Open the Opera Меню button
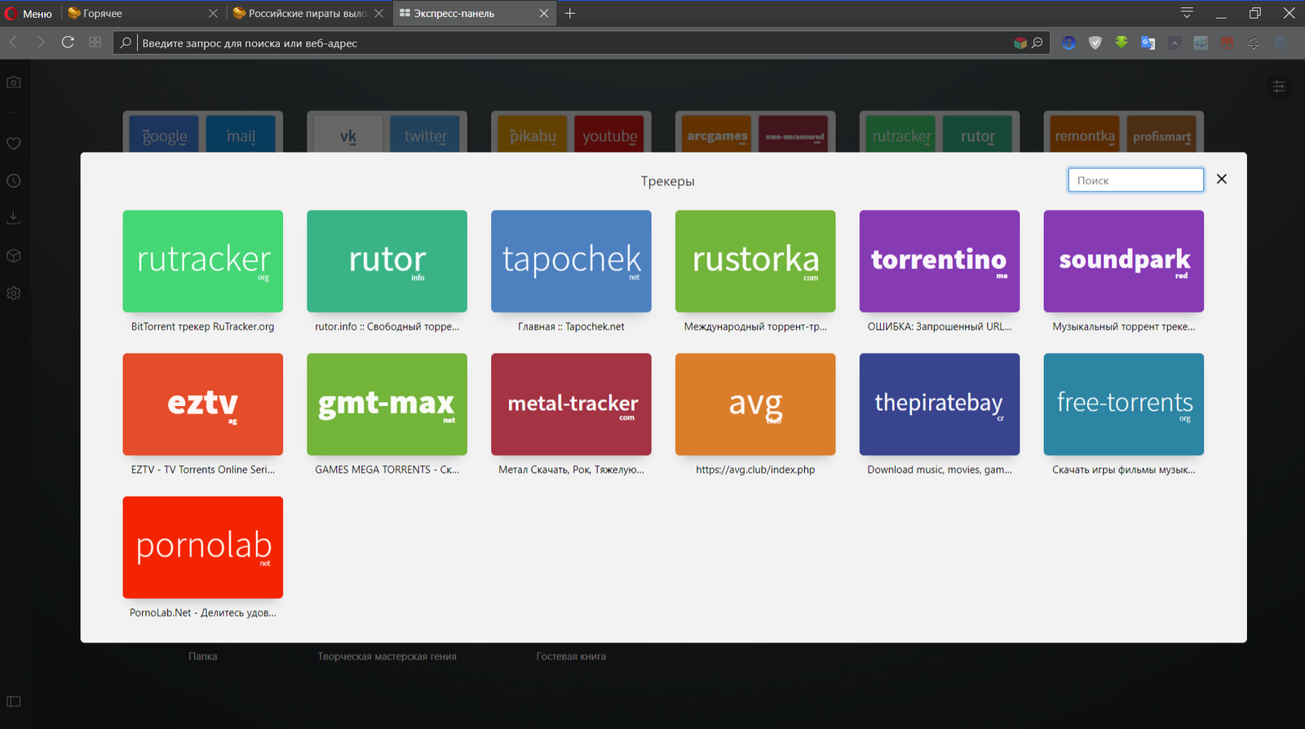This screenshot has width=1305, height=729. click(x=29, y=13)
